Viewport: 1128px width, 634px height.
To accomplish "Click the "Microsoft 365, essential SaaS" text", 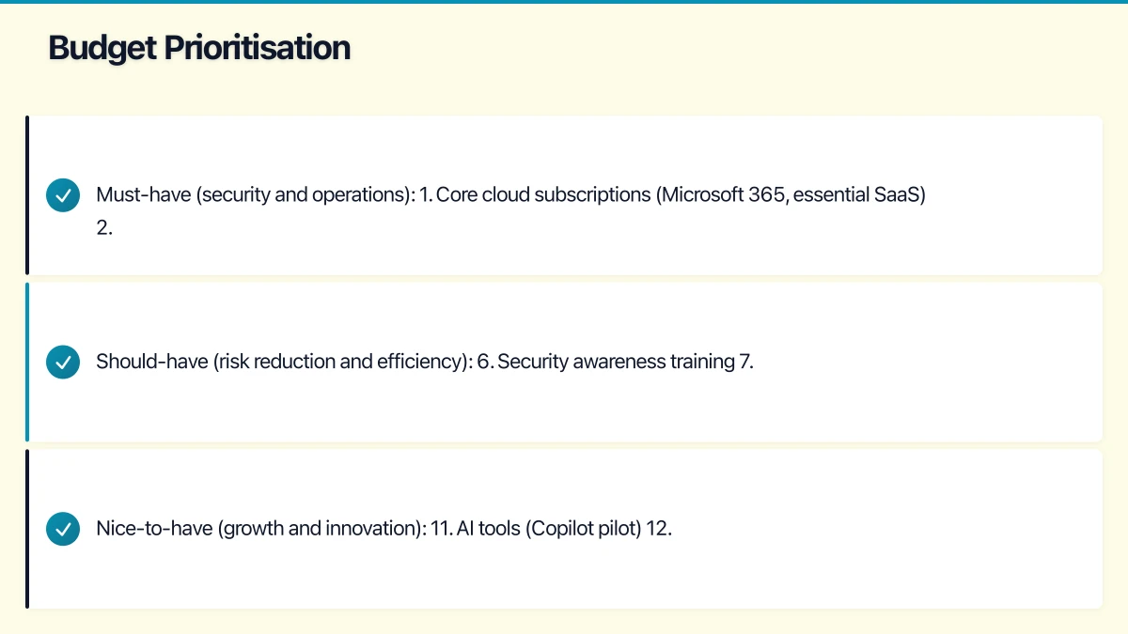I will coord(791,195).
